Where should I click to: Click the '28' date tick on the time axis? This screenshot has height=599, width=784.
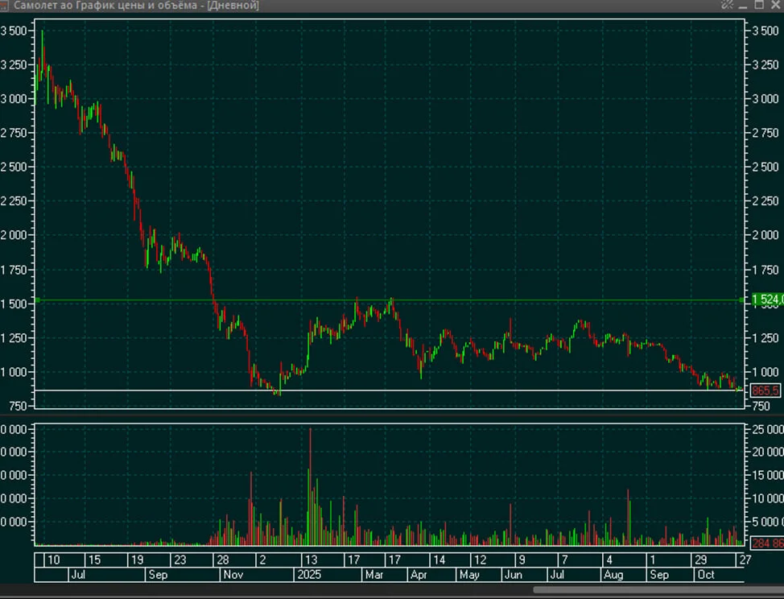point(222,560)
